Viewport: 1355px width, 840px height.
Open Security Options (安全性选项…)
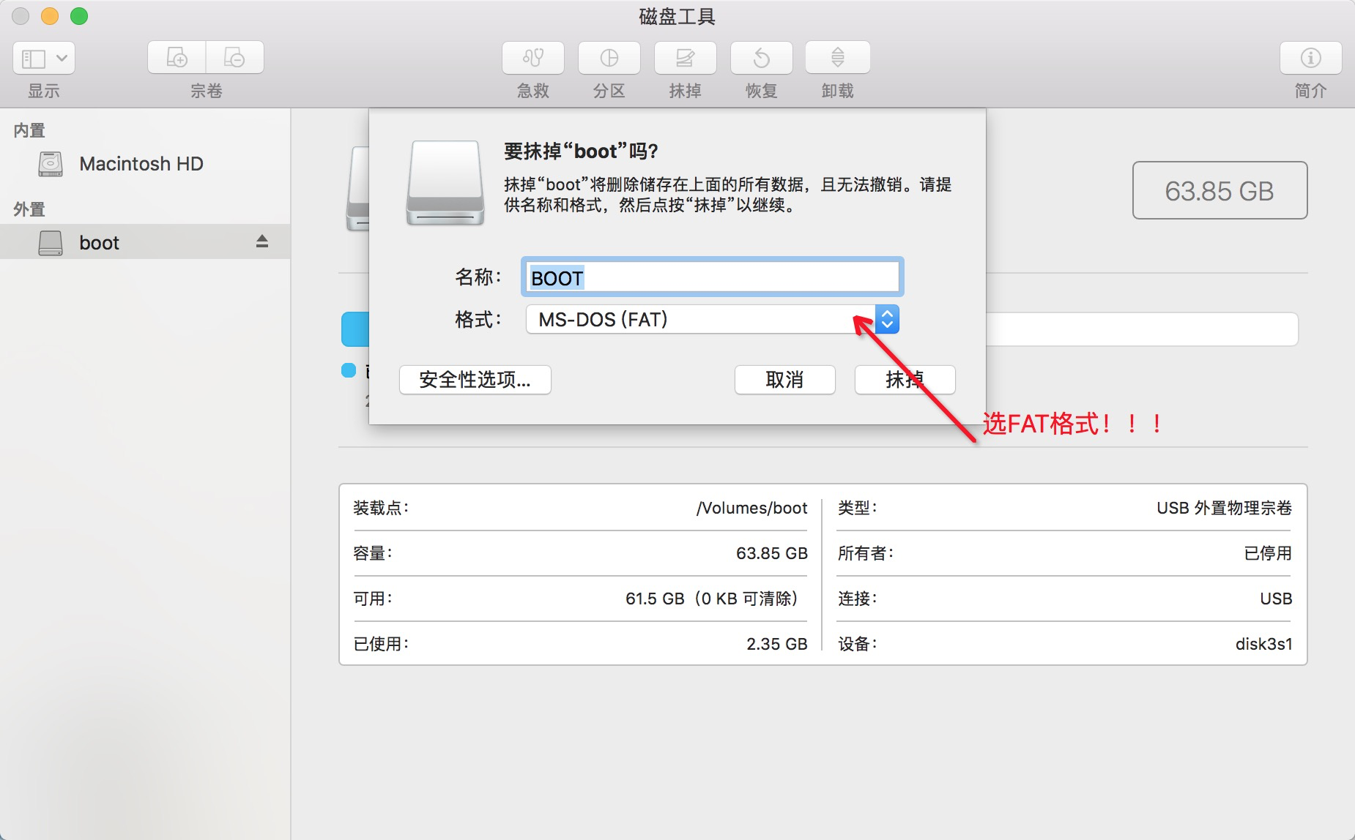tap(475, 380)
